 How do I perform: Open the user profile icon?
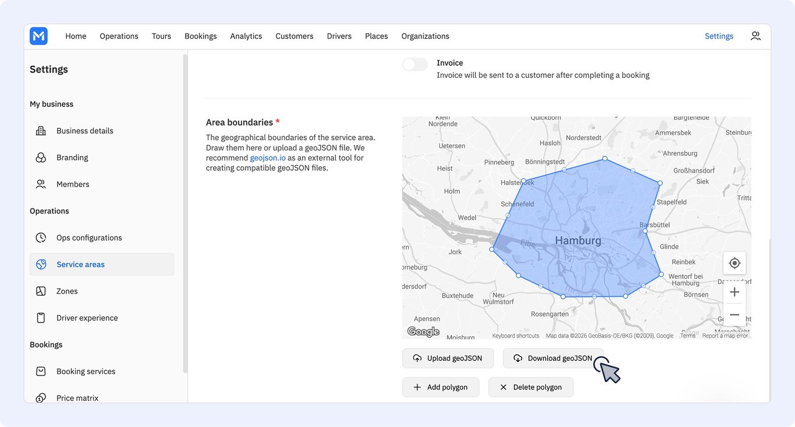(755, 36)
